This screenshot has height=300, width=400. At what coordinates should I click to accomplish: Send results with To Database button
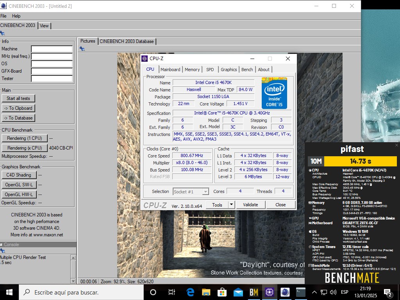click(18, 118)
